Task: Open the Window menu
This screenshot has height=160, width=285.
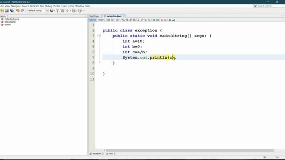Action: click(79, 6)
